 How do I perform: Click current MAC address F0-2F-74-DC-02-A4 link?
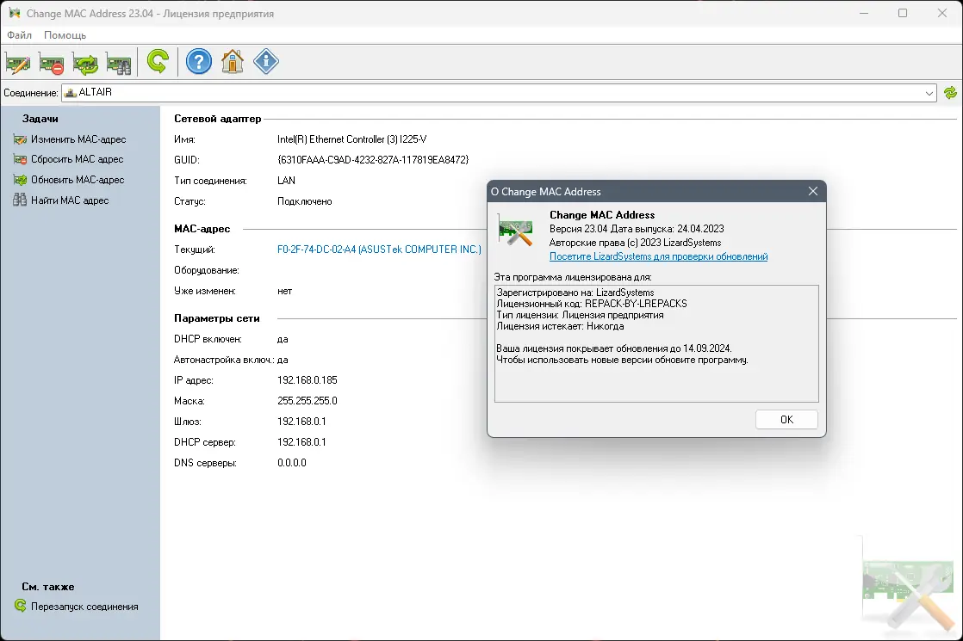click(x=380, y=250)
